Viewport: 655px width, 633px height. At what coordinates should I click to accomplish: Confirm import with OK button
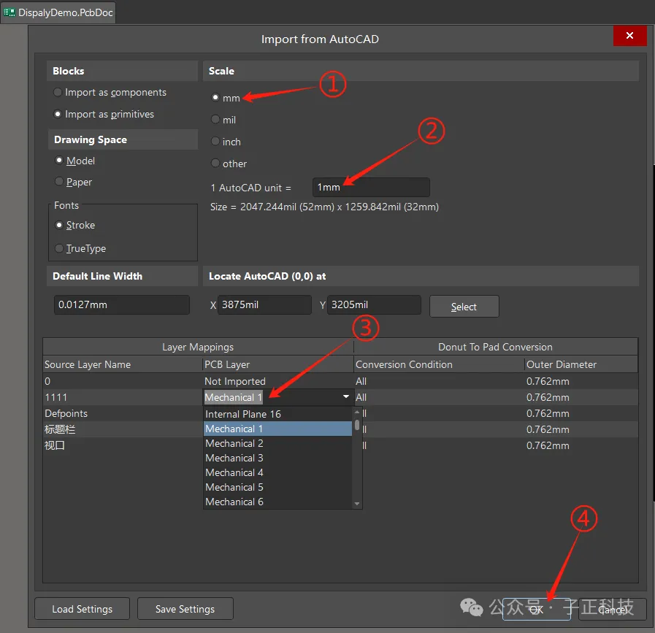pyautogui.click(x=537, y=609)
